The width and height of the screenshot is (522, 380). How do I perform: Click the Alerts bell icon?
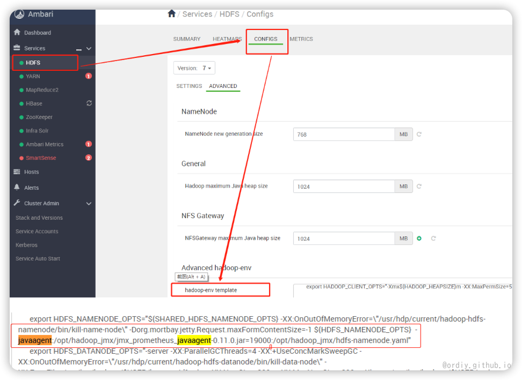tap(17, 187)
